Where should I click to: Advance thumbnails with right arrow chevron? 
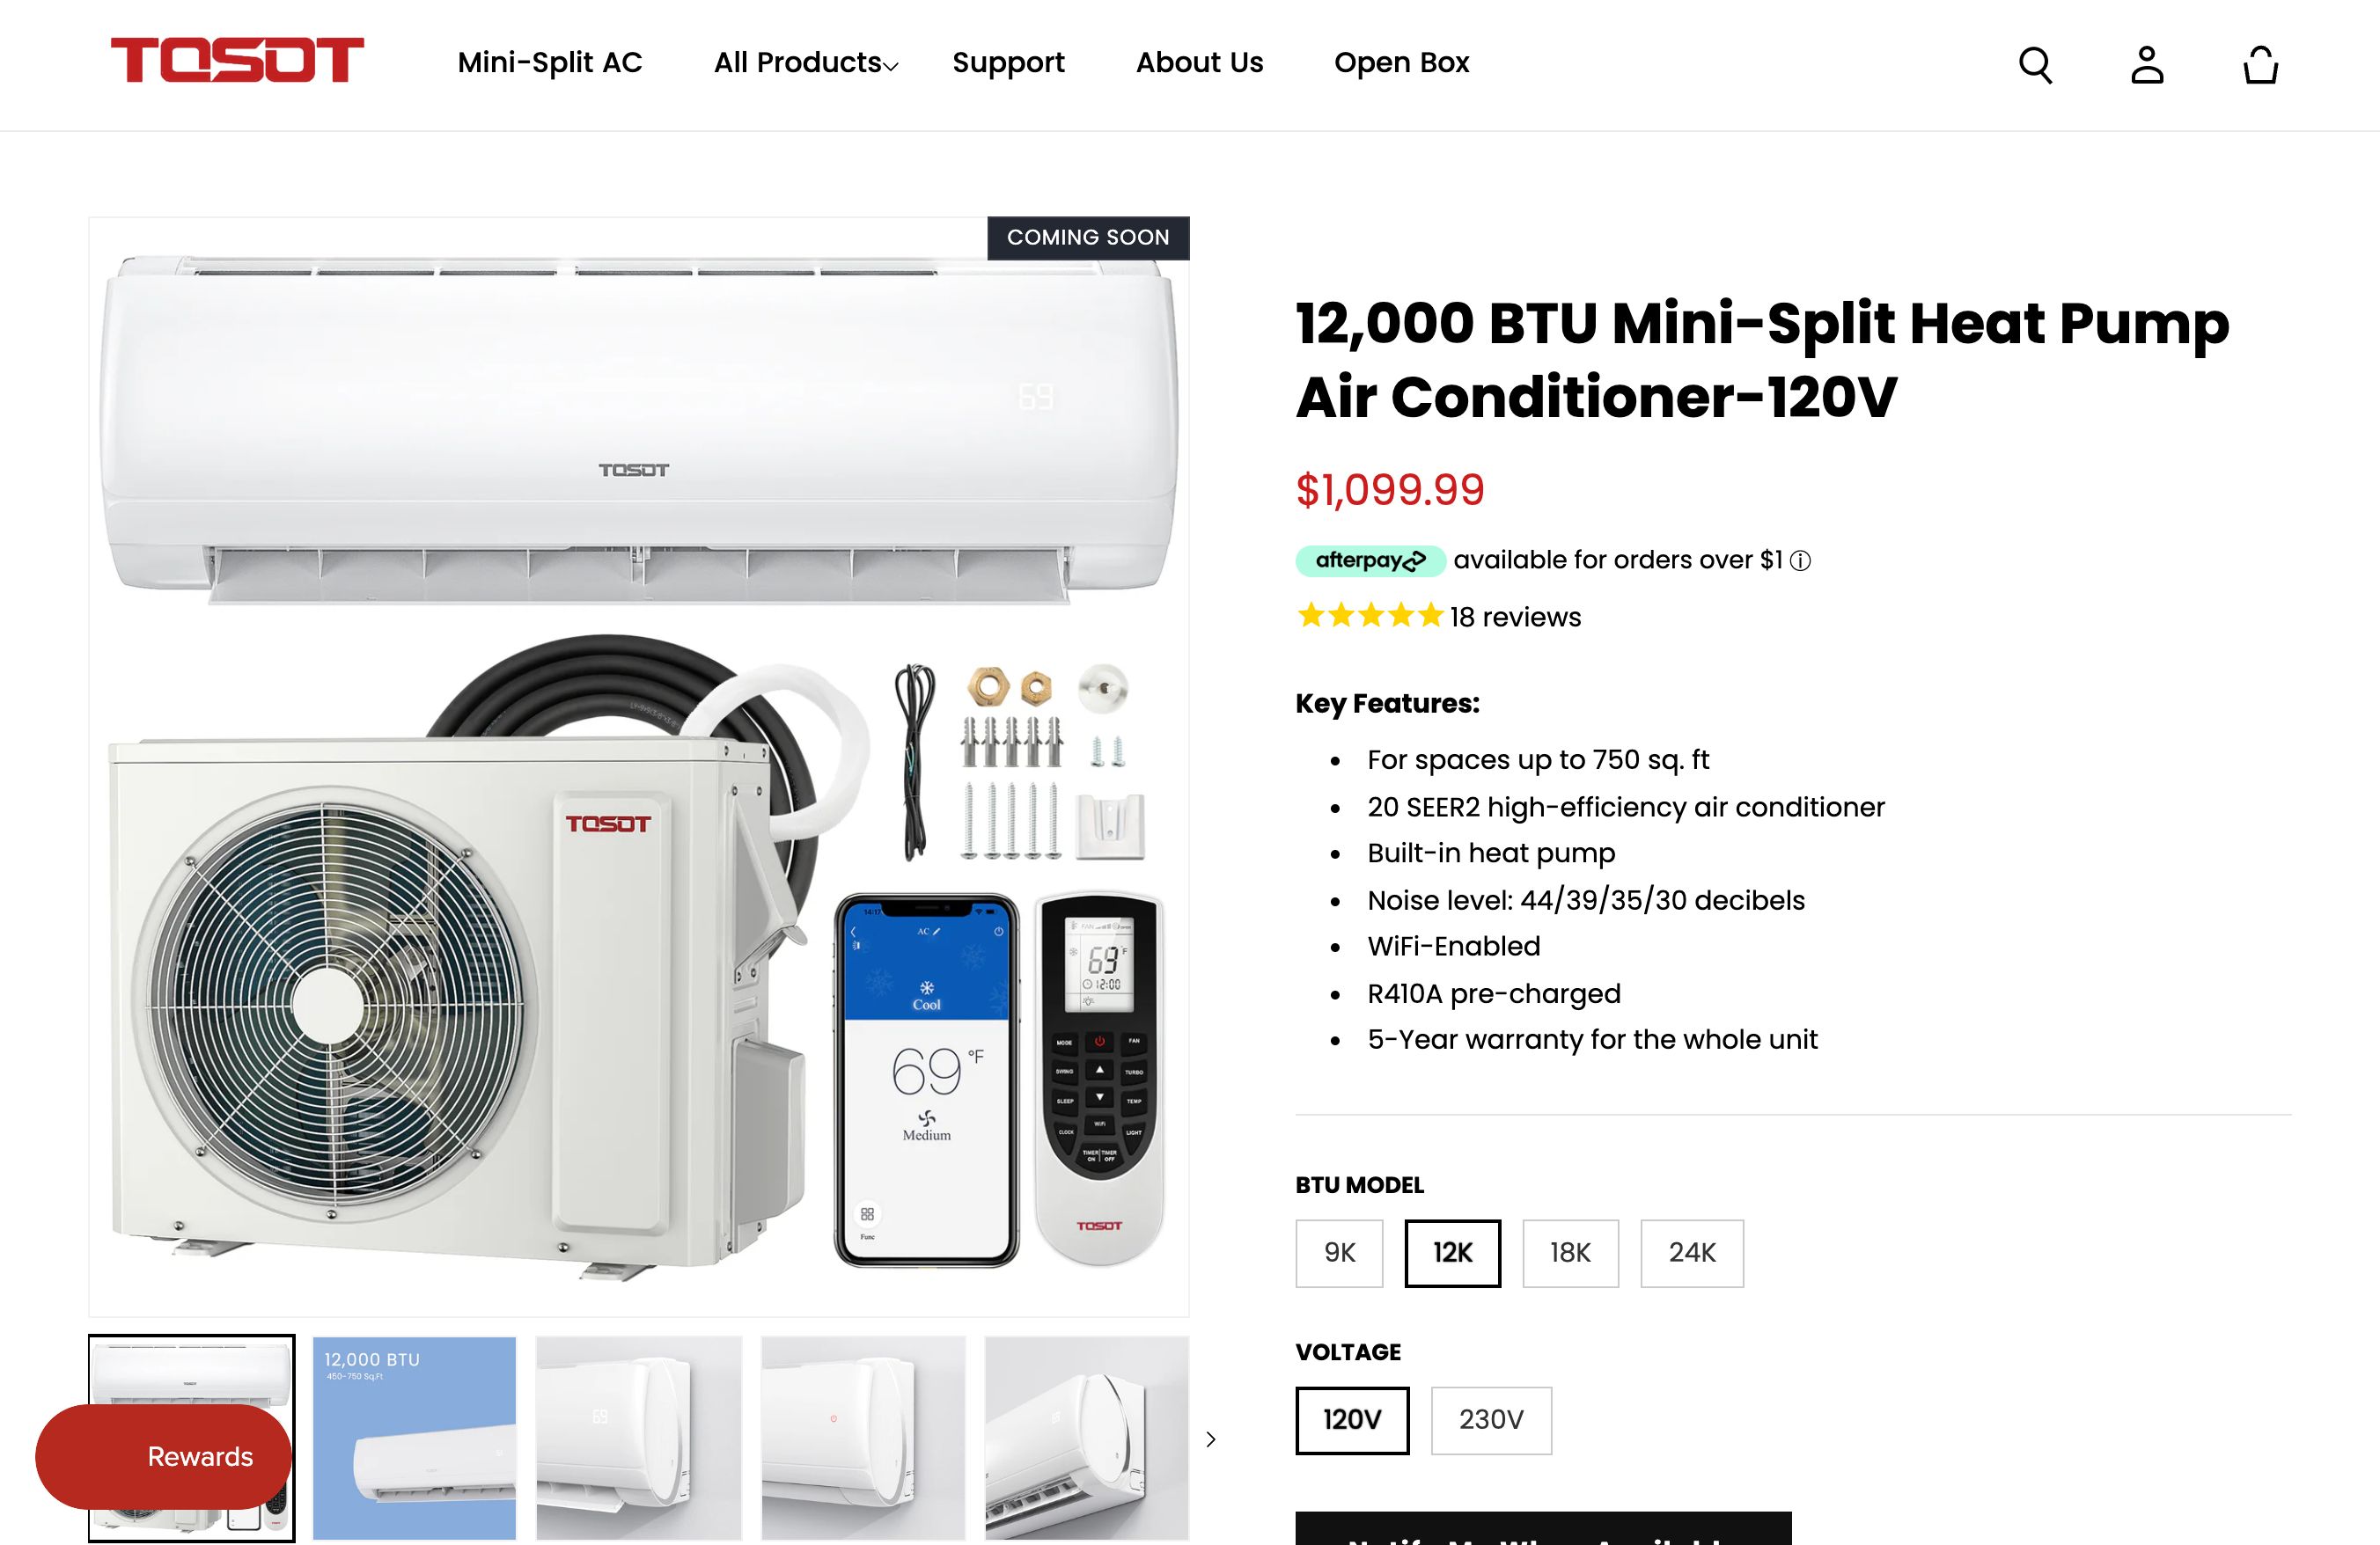(x=1211, y=1439)
